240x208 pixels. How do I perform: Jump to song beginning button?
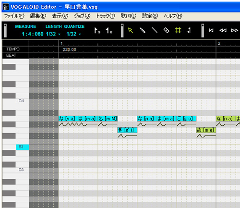coord(211,30)
